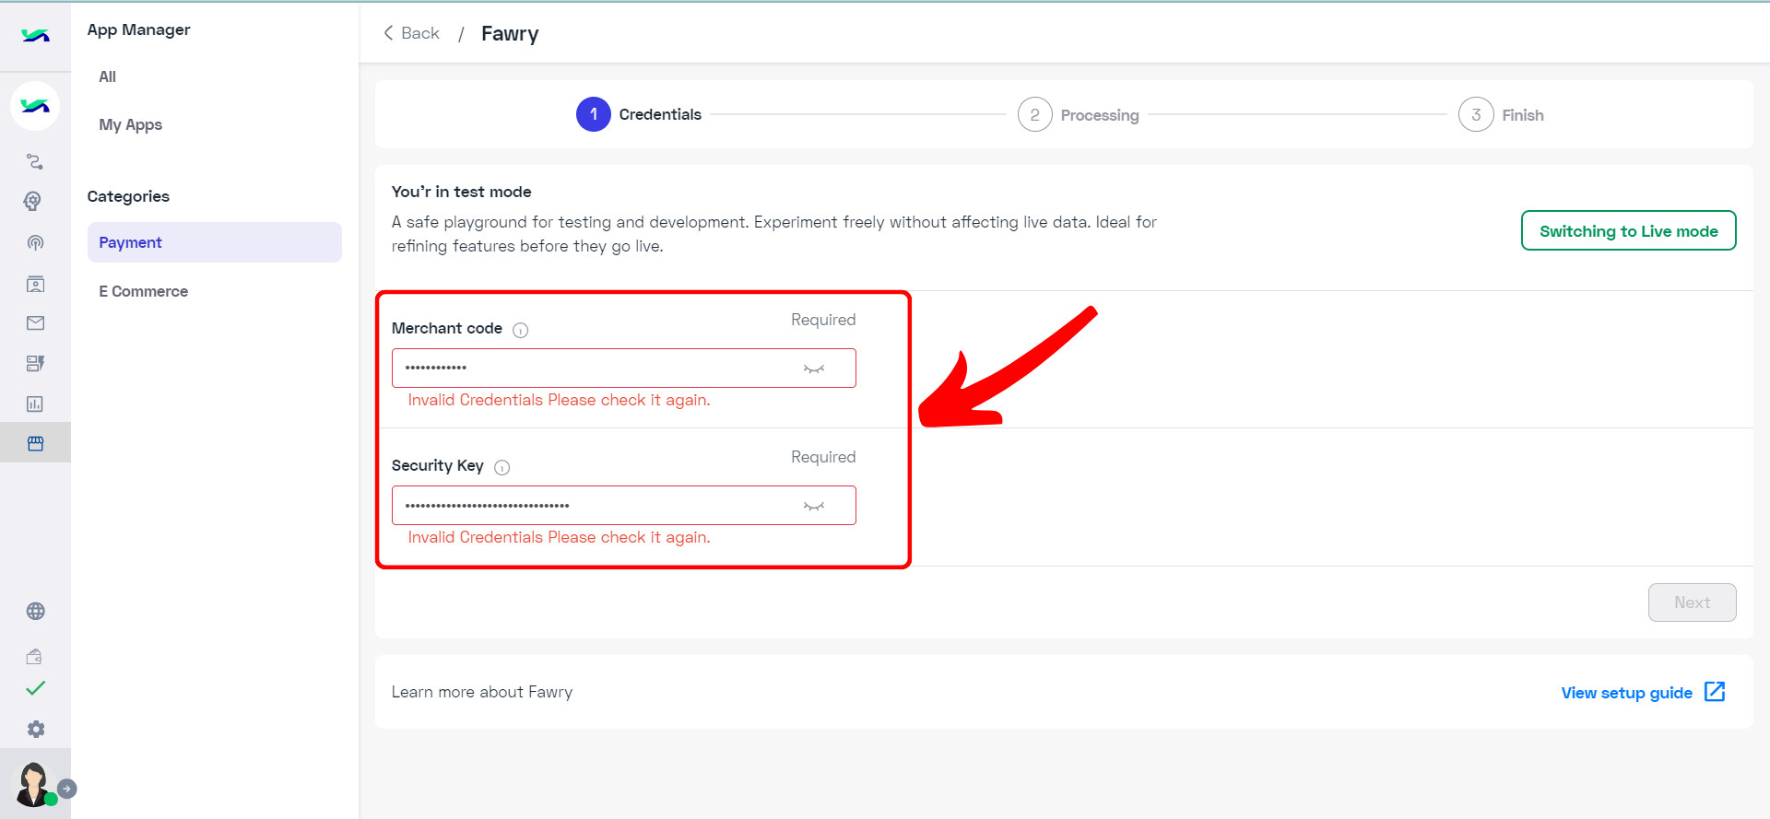The width and height of the screenshot is (1770, 819).
Task: Click the Required label for Security Key
Action: click(x=823, y=457)
